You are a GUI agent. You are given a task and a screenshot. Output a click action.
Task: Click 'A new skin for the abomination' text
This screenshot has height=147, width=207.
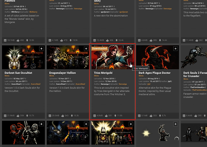(111, 16)
